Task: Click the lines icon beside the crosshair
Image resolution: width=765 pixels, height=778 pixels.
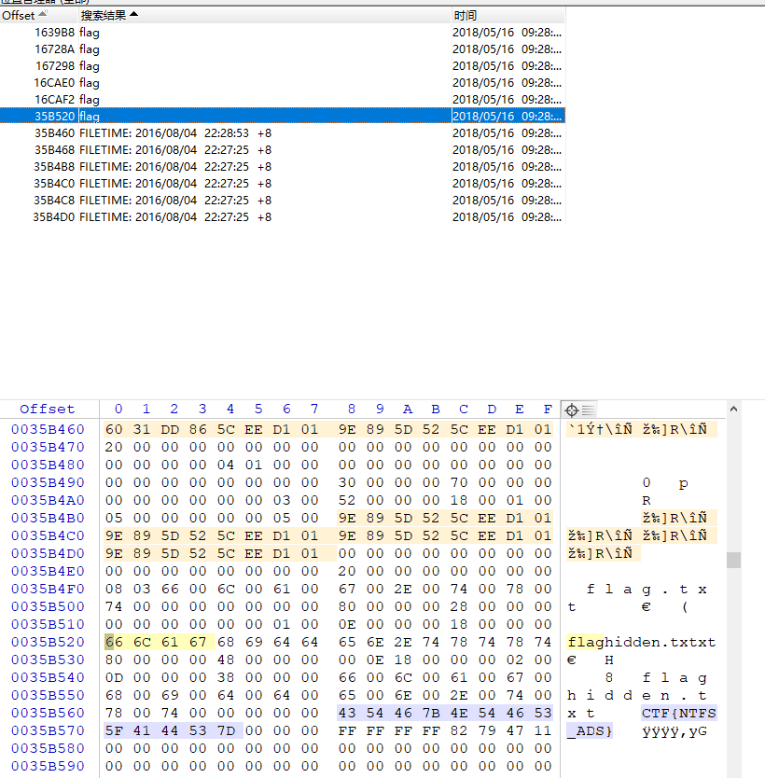Action: coord(588,410)
